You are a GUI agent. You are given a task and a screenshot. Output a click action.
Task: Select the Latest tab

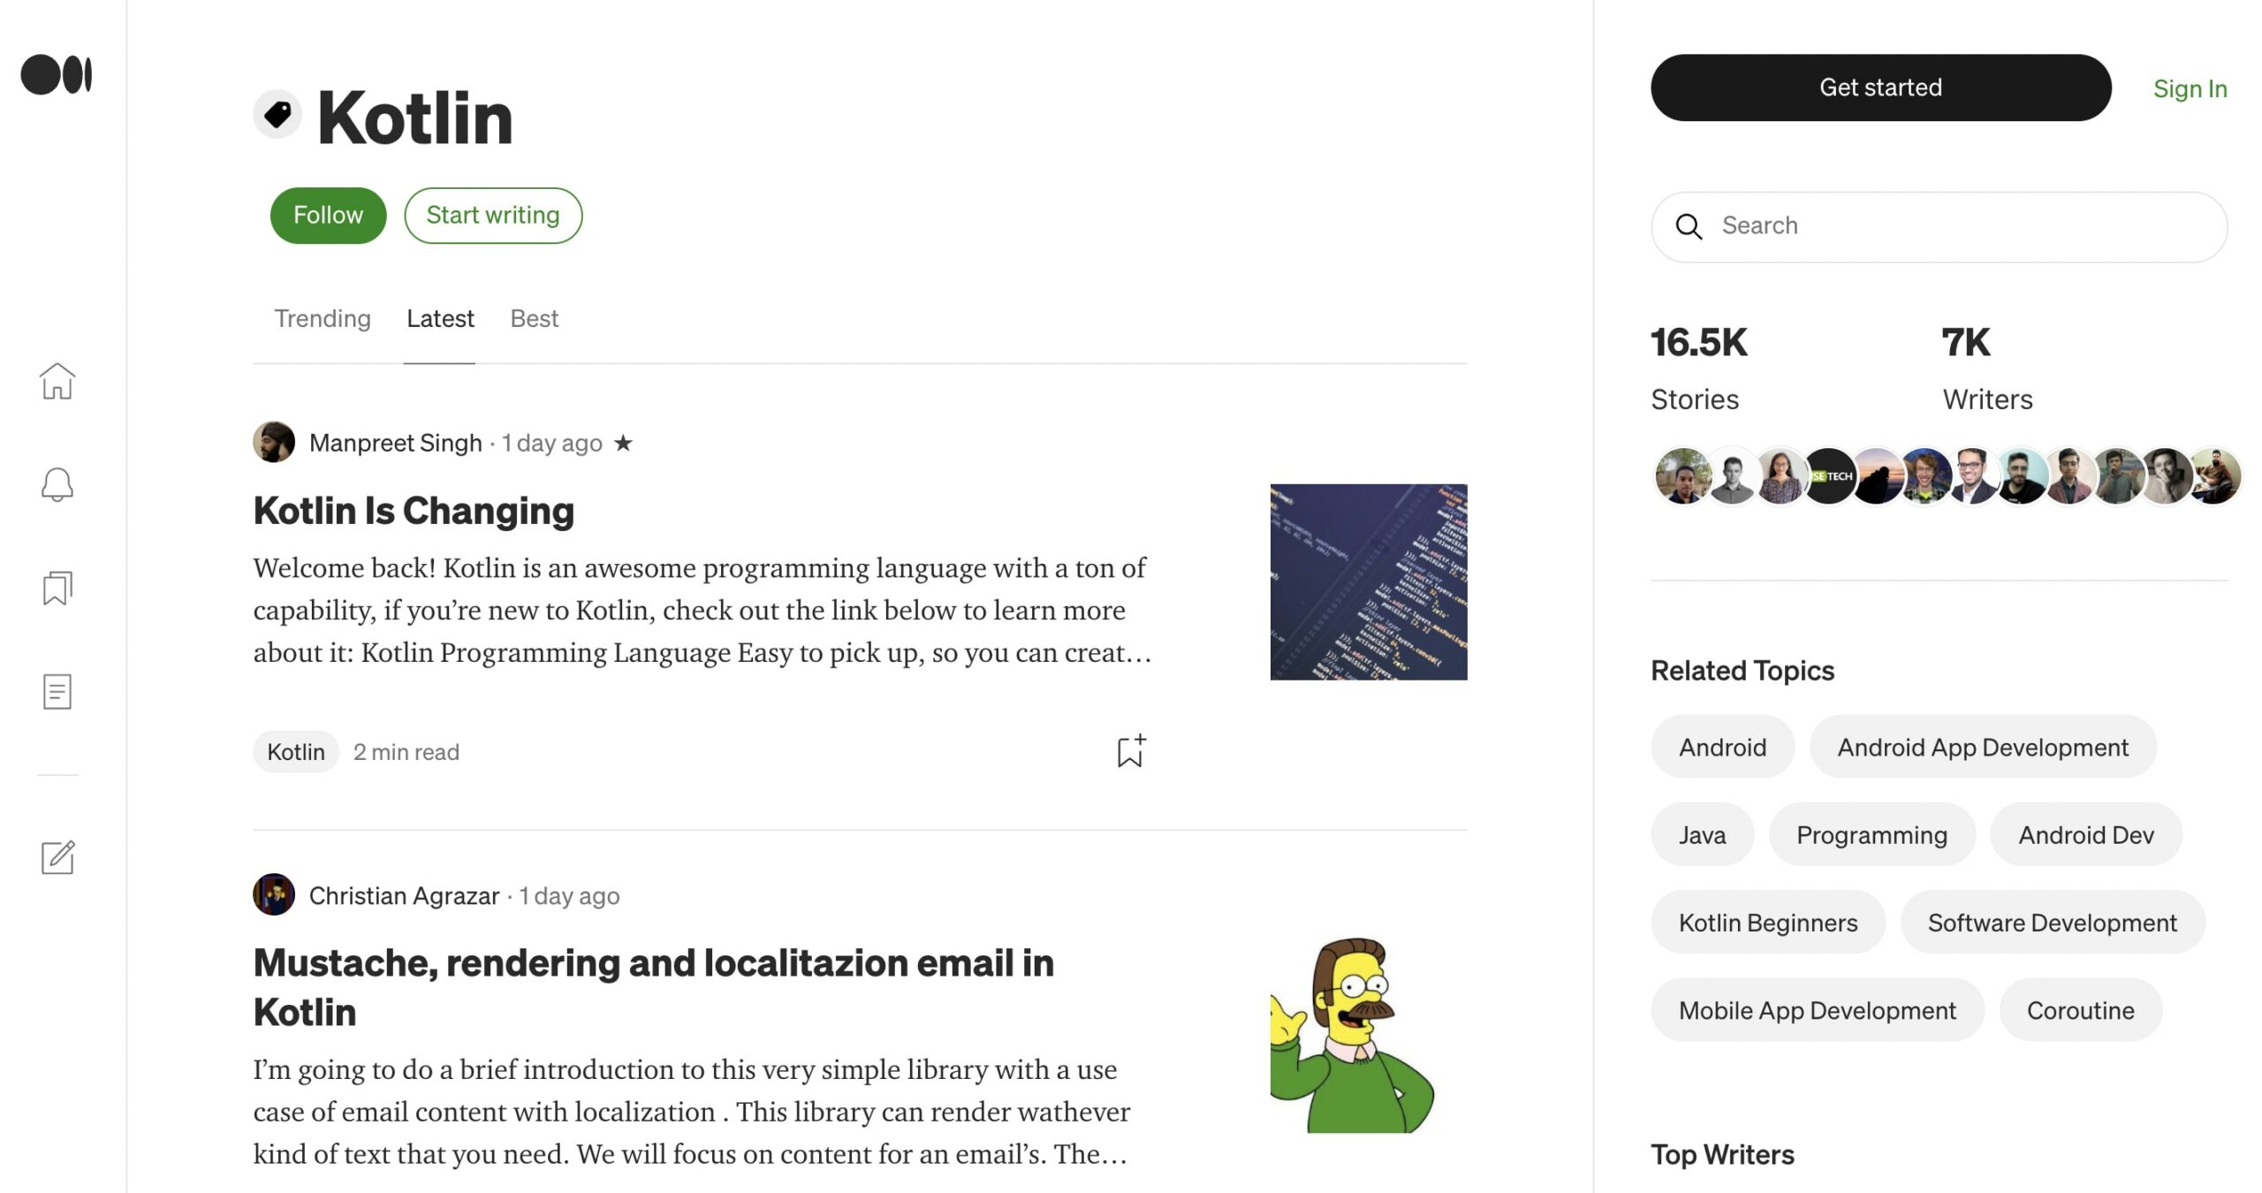point(440,318)
